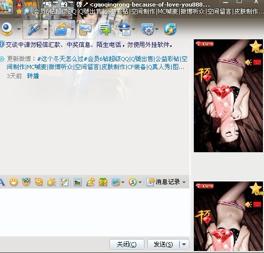Click the 发送(S) send button
Image resolution: width=264 pixels, height=253 pixels.
click(x=164, y=244)
